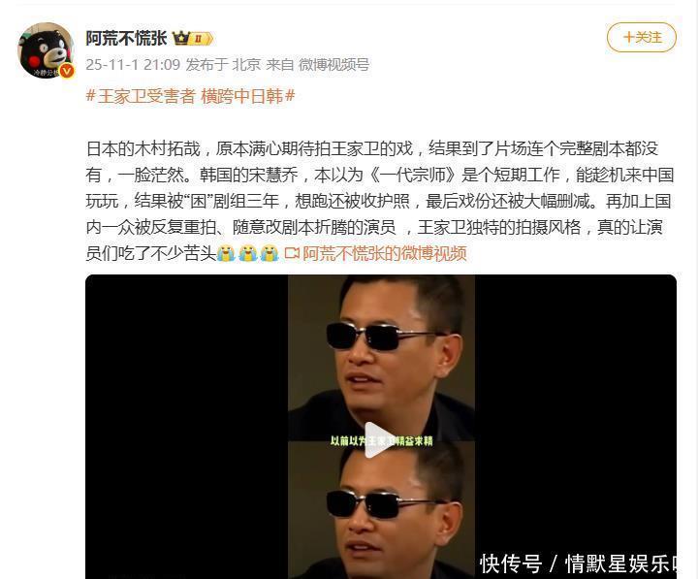Follow the user with +关注 button
The image size is (698, 579).
click(642, 38)
